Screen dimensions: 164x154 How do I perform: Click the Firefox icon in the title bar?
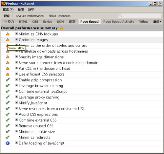(x=3, y=3)
